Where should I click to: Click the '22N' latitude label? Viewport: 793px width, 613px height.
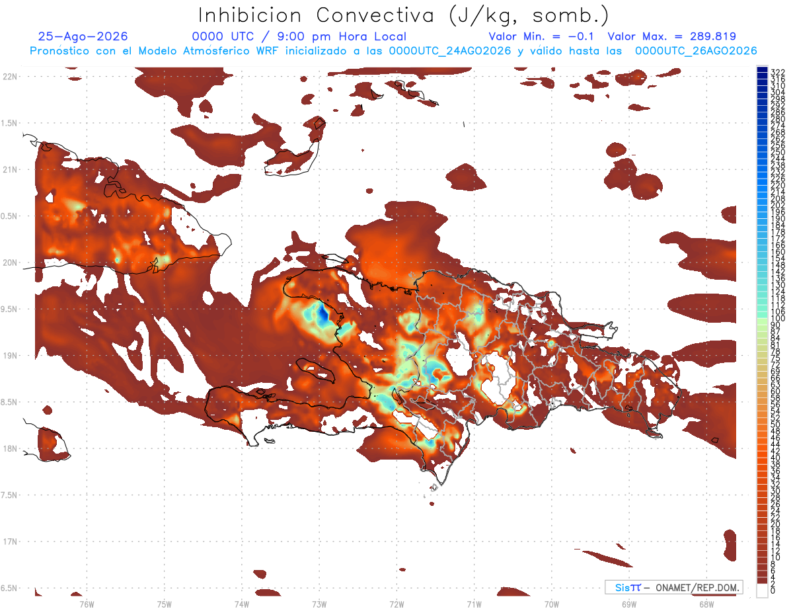coord(9,76)
